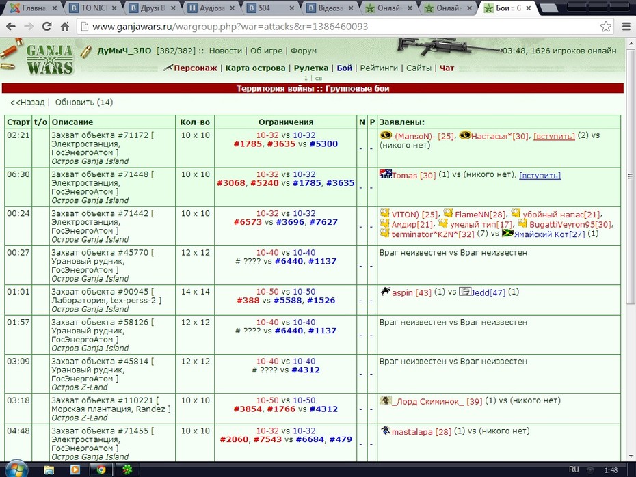This screenshot has width=636, height=477.
Task: Click the Обновить (14) link
Action: click(x=84, y=103)
